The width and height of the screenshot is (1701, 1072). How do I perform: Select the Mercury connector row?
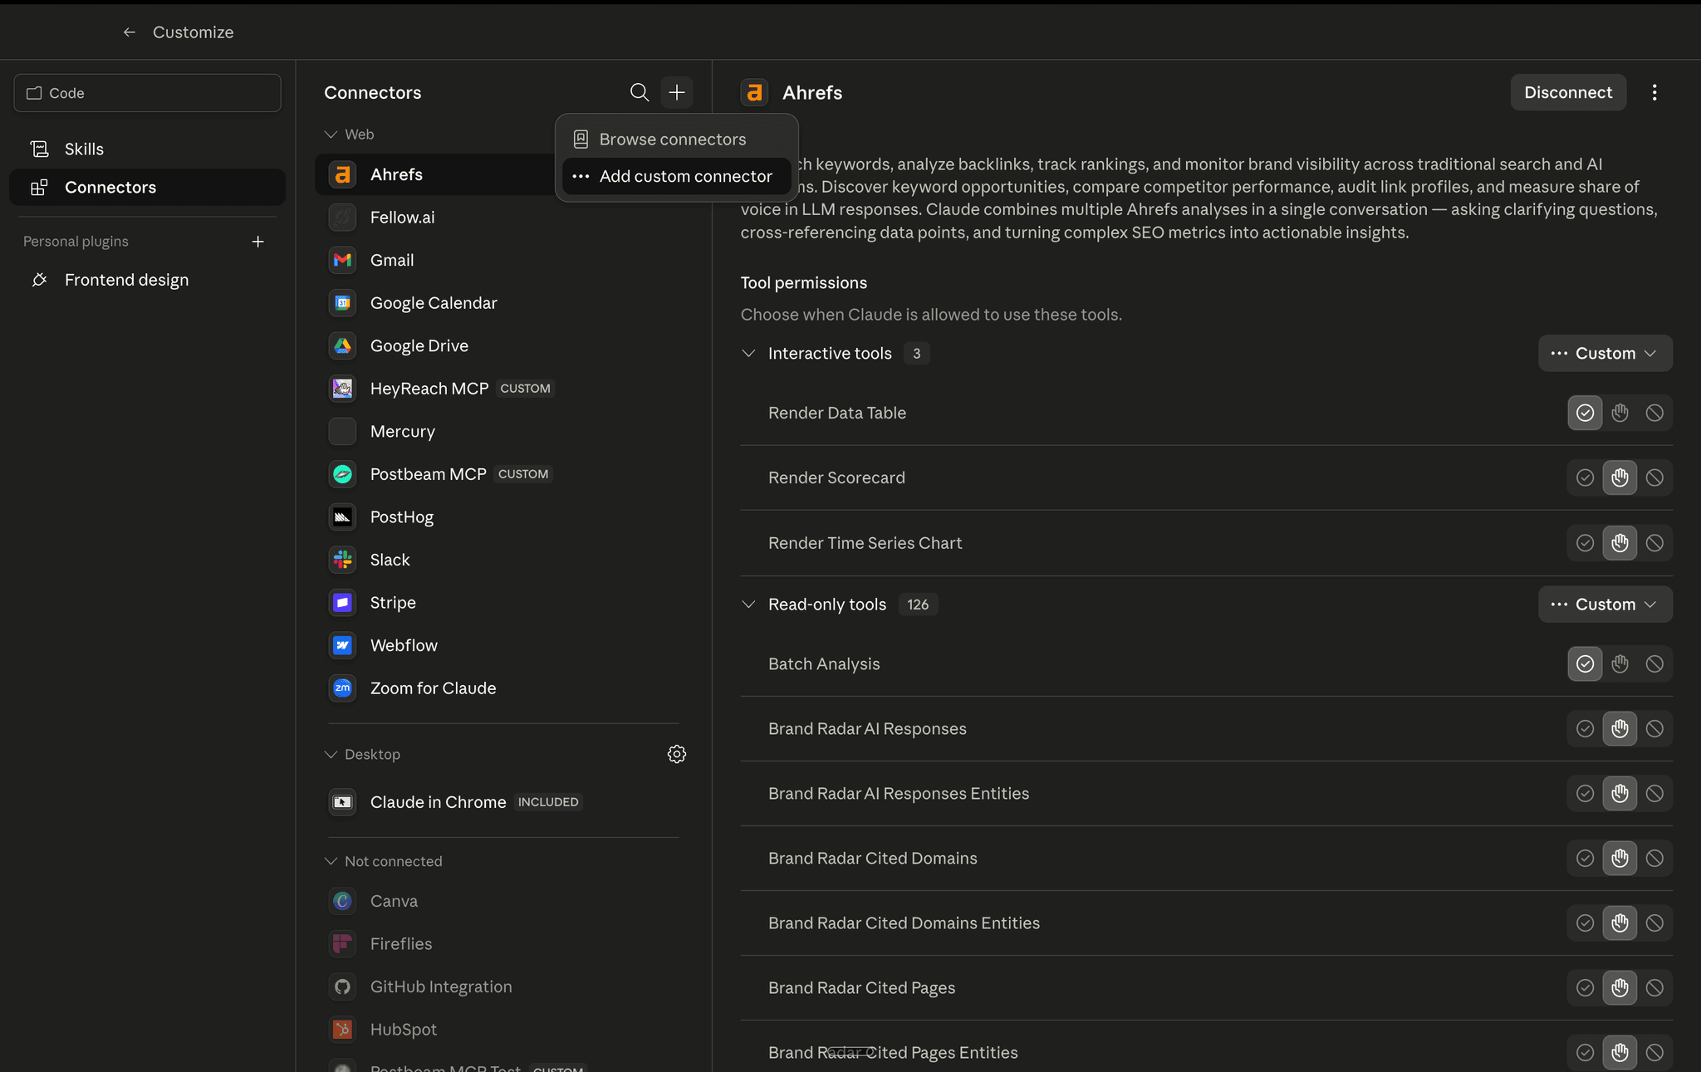tap(503, 431)
